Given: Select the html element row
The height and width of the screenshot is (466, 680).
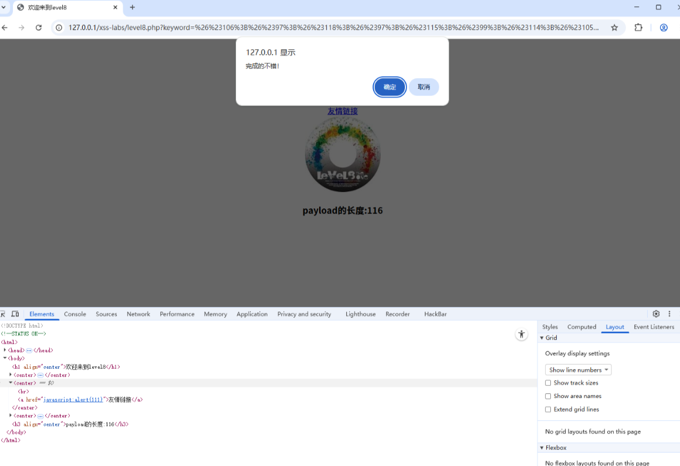Looking at the screenshot, I should click(9, 342).
